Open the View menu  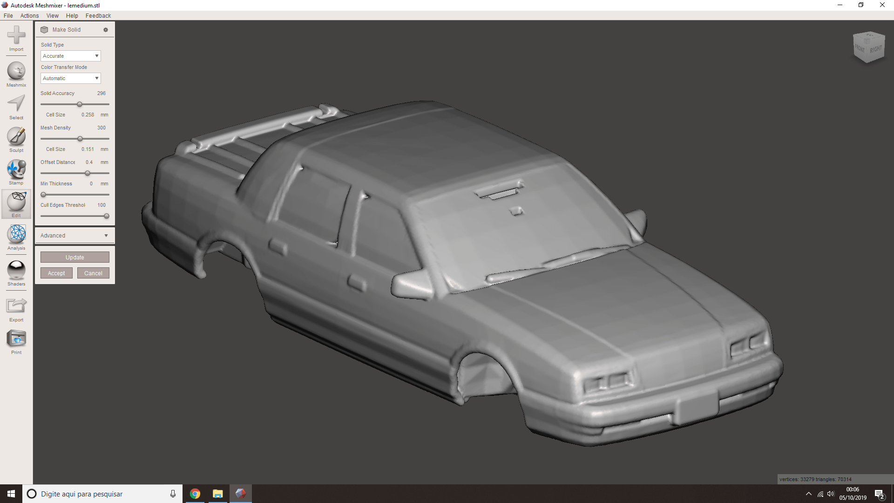tap(52, 15)
